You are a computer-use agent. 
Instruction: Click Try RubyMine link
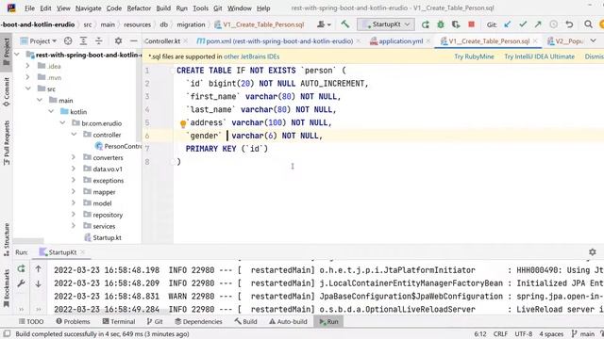click(x=474, y=56)
